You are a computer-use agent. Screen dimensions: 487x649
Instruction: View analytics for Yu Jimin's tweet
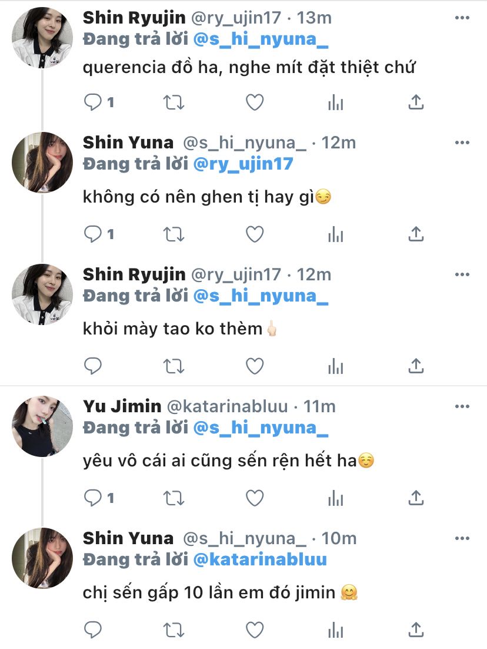(x=335, y=499)
